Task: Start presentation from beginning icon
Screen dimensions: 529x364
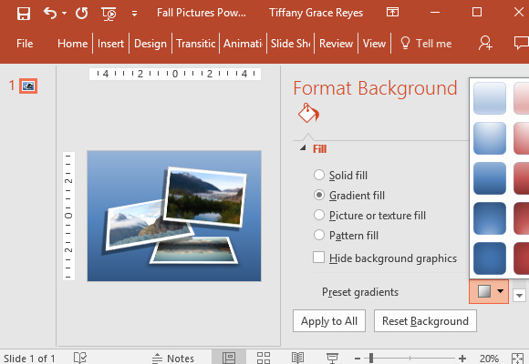Action: coord(109,14)
